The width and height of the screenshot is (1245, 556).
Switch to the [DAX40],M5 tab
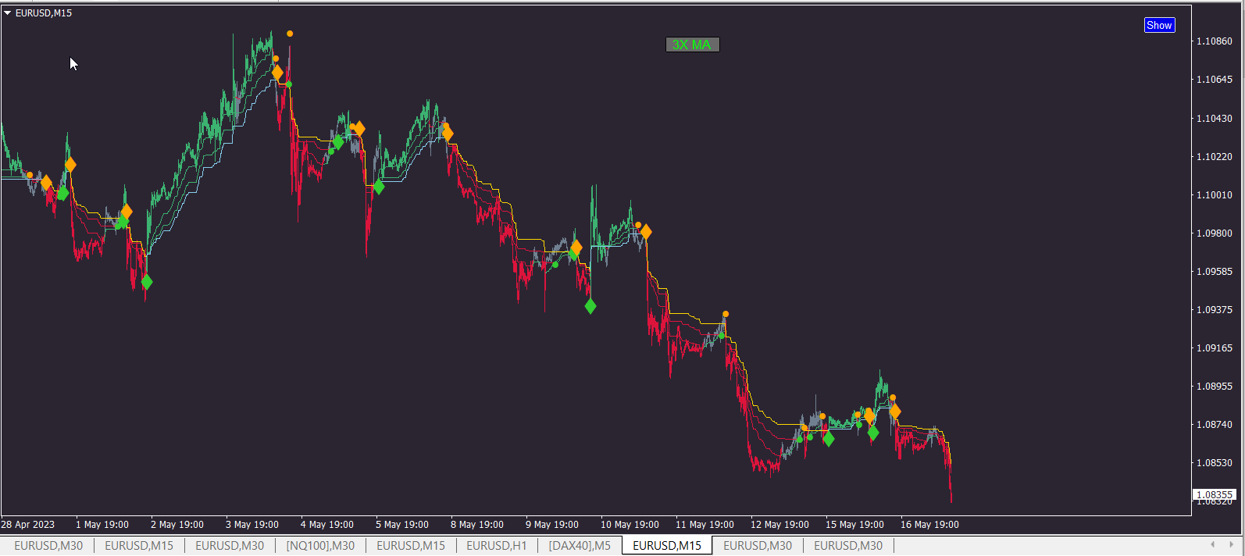[x=580, y=546]
